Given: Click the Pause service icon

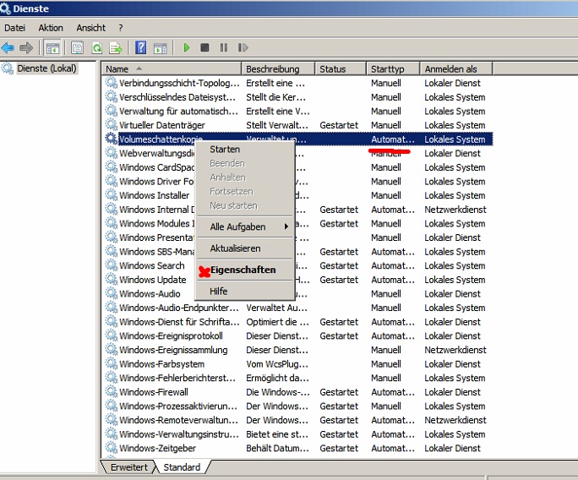Looking at the screenshot, I should tap(224, 47).
